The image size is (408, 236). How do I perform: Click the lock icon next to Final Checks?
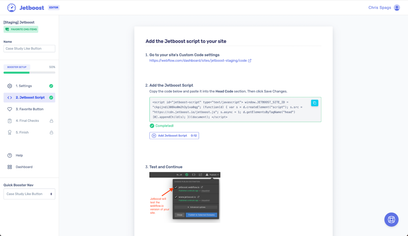coord(51,121)
